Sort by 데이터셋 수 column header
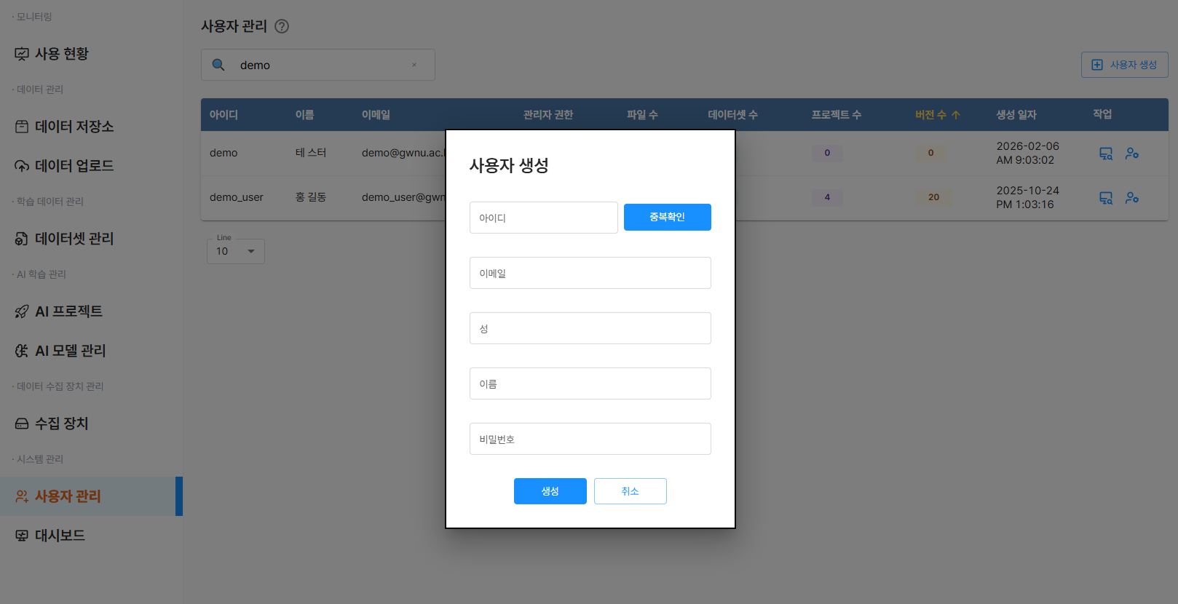1178x604 pixels. click(732, 115)
